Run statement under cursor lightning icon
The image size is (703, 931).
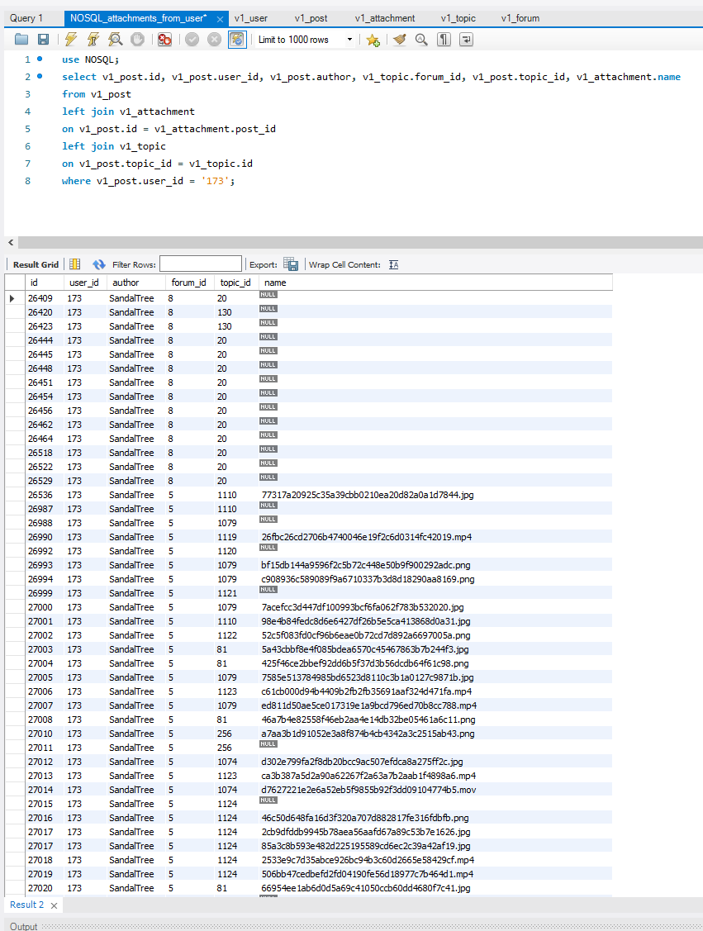click(x=93, y=40)
